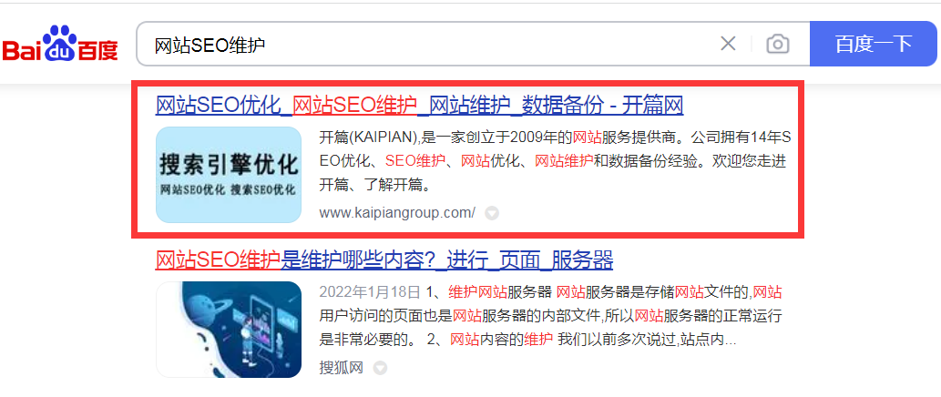Open camera image search icon
Screen dimensions: 941x397
778,44
